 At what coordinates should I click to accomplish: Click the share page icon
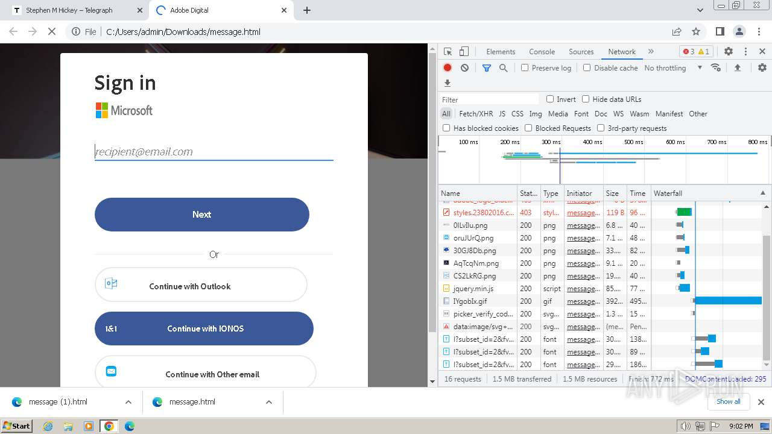coord(677,32)
